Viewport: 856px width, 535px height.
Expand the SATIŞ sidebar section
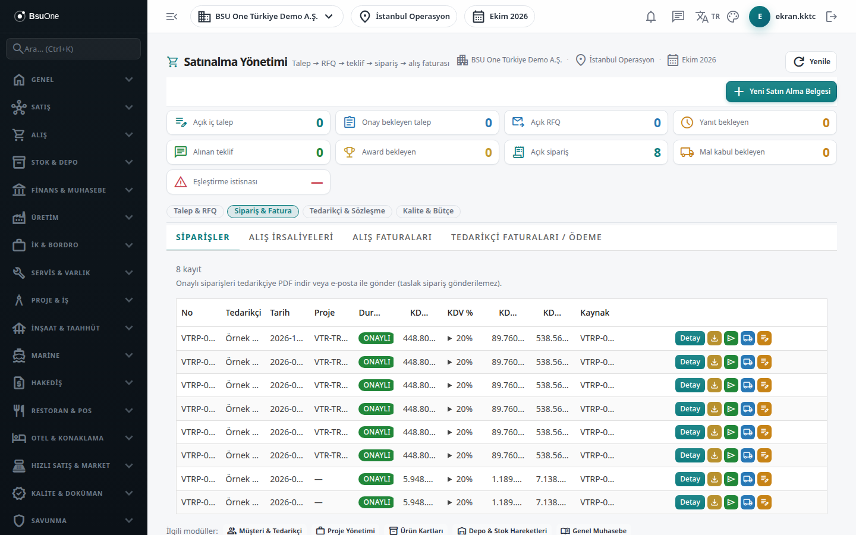(x=74, y=107)
